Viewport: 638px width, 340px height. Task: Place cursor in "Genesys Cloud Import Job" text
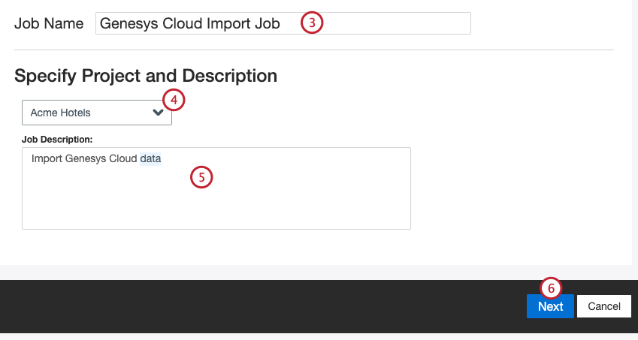(x=189, y=23)
